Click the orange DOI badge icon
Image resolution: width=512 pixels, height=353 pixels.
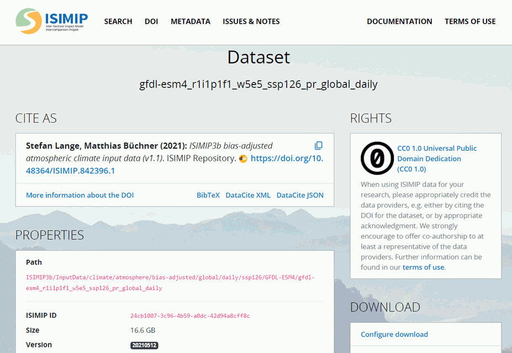[243, 159]
